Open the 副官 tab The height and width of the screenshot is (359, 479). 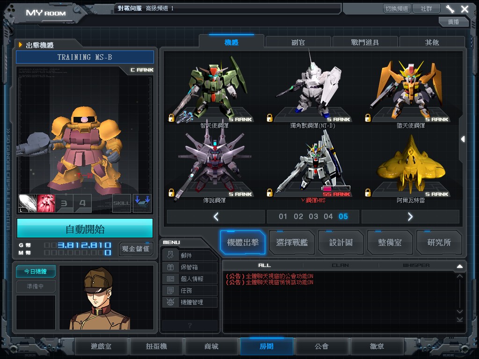[298, 42]
